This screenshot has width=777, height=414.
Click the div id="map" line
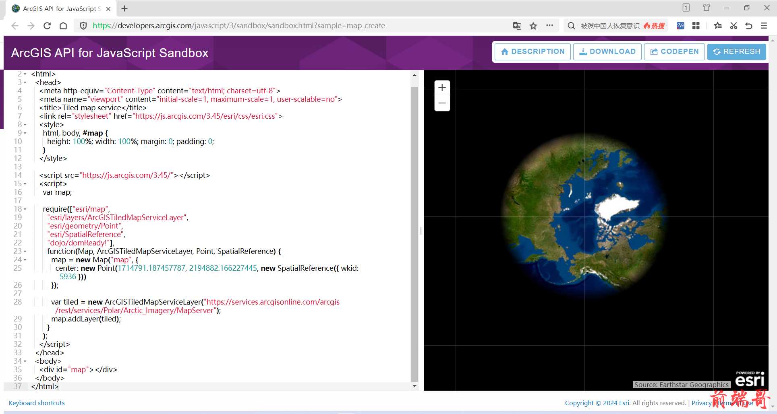pyautogui.click(x=78, y=369)
